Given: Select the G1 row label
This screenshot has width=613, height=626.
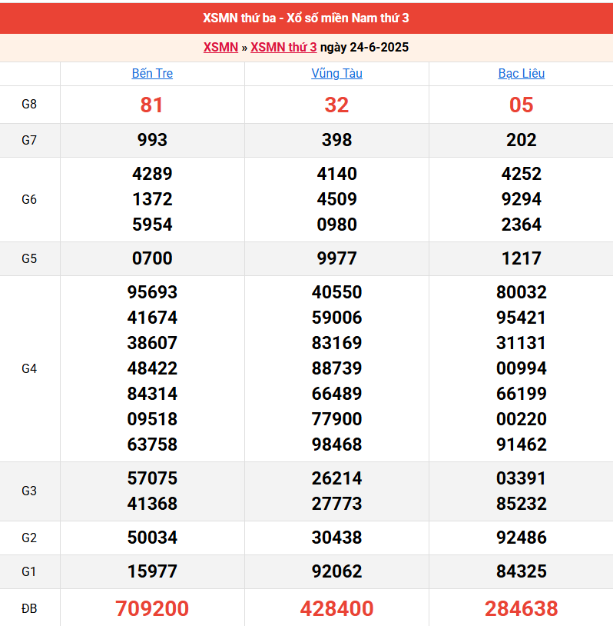Looking at the screenshot, I should coord(29,571).
